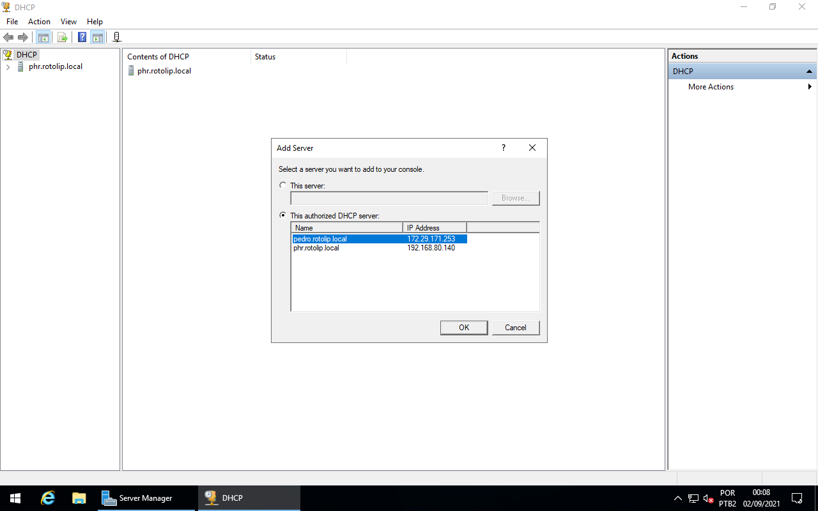This screenshot has width=818, height=511.
Task: Click the Back navigation arrow in toolbar
Action: 8,36
